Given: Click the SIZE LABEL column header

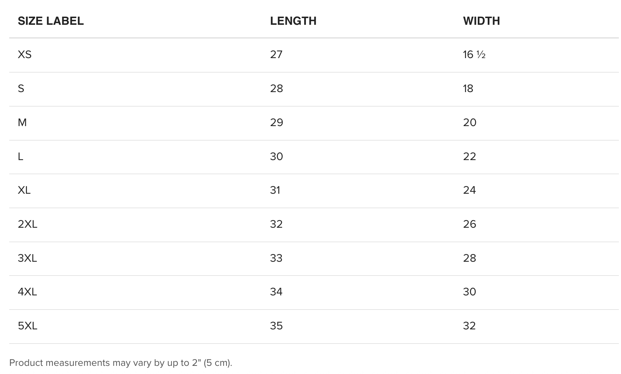Looking at the screenshot, I should point(51,21).
